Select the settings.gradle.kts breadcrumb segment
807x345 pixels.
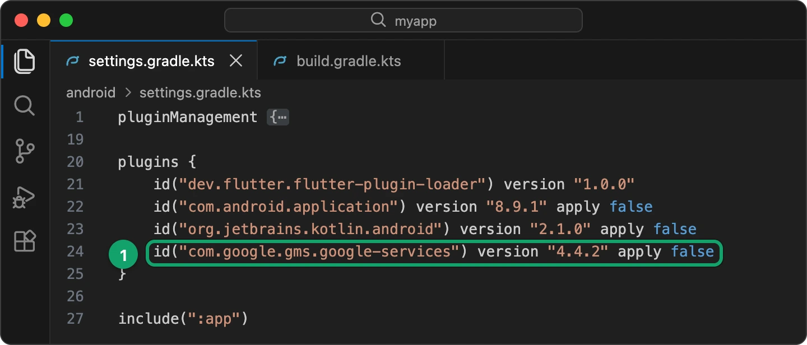[200, 92]
